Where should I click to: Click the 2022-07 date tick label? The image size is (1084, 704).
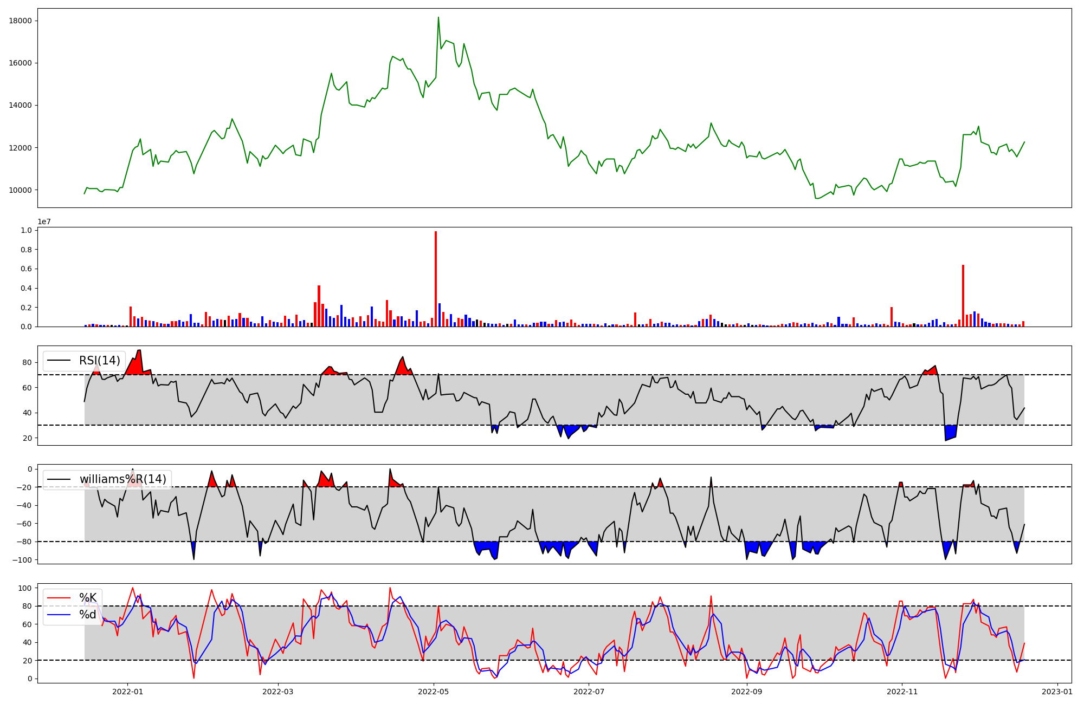[x=589, y=692]
